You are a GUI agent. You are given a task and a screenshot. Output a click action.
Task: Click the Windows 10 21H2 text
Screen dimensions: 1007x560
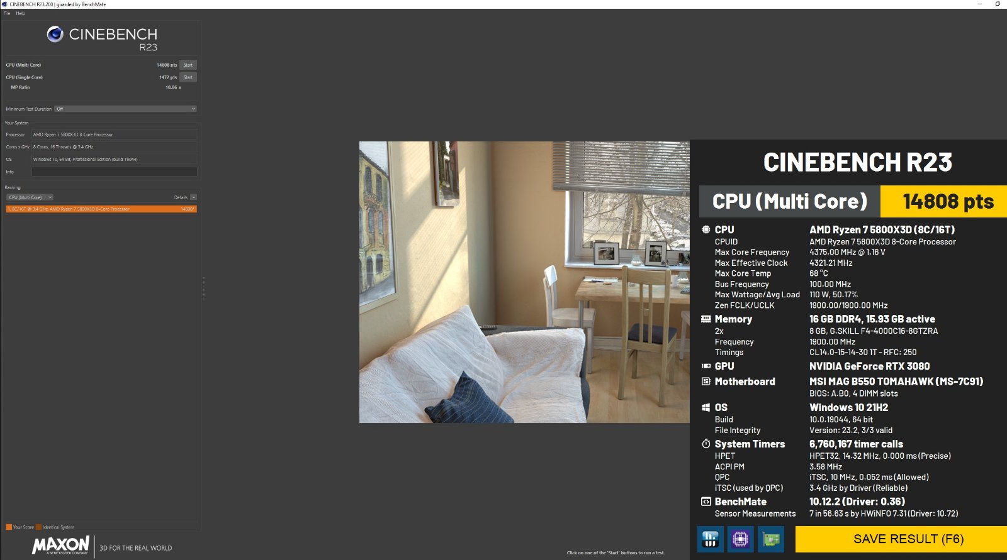[x=848, y=407]
